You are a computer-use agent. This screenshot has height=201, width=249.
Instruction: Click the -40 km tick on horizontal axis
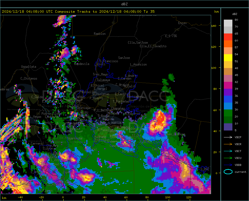tap(20, 197)
